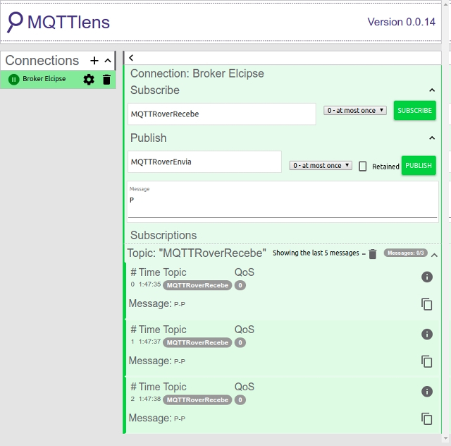Click the Messages: 0/3 badge
The height and width of the screenshot is (446, 451).
[406, 253]
